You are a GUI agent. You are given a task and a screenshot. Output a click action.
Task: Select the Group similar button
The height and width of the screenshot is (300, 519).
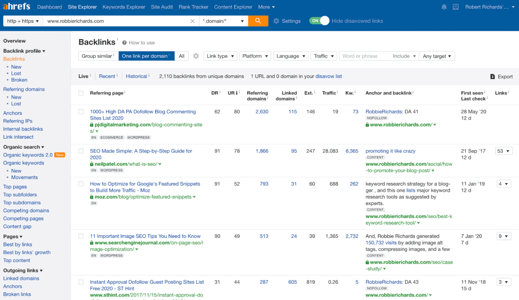(x=98, y=56)
